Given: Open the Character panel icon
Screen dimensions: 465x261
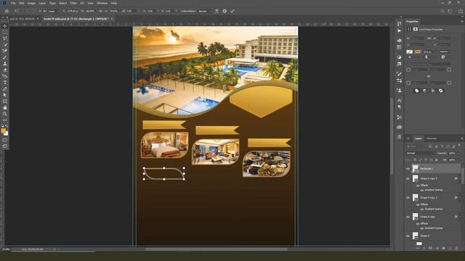Looking at the screenshot, I should click(399, 101).
